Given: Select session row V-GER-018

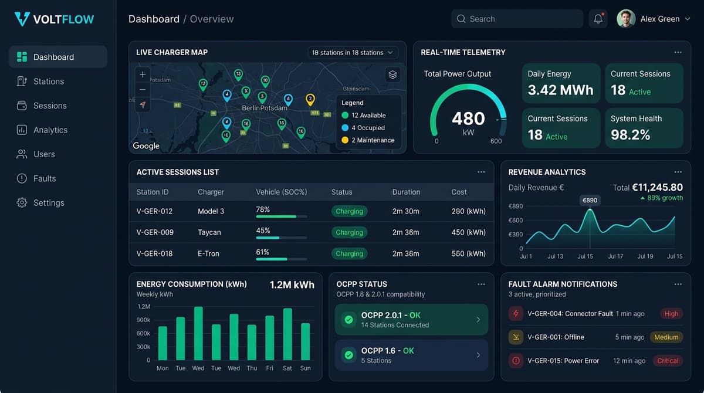Looking at the screenshot, I should [311, 253].
